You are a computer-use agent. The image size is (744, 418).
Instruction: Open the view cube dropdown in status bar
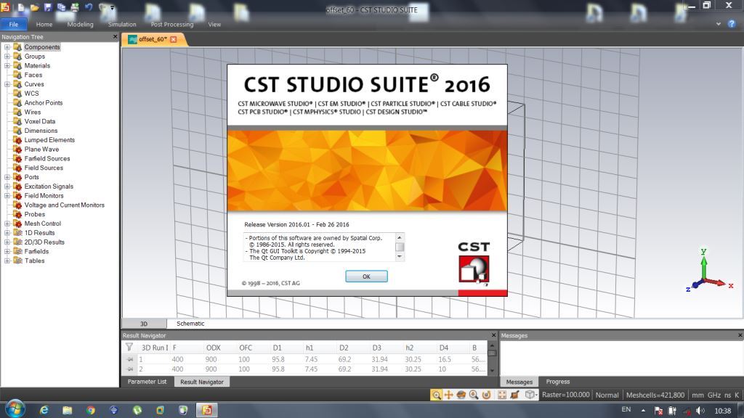(x=535, y=395)
